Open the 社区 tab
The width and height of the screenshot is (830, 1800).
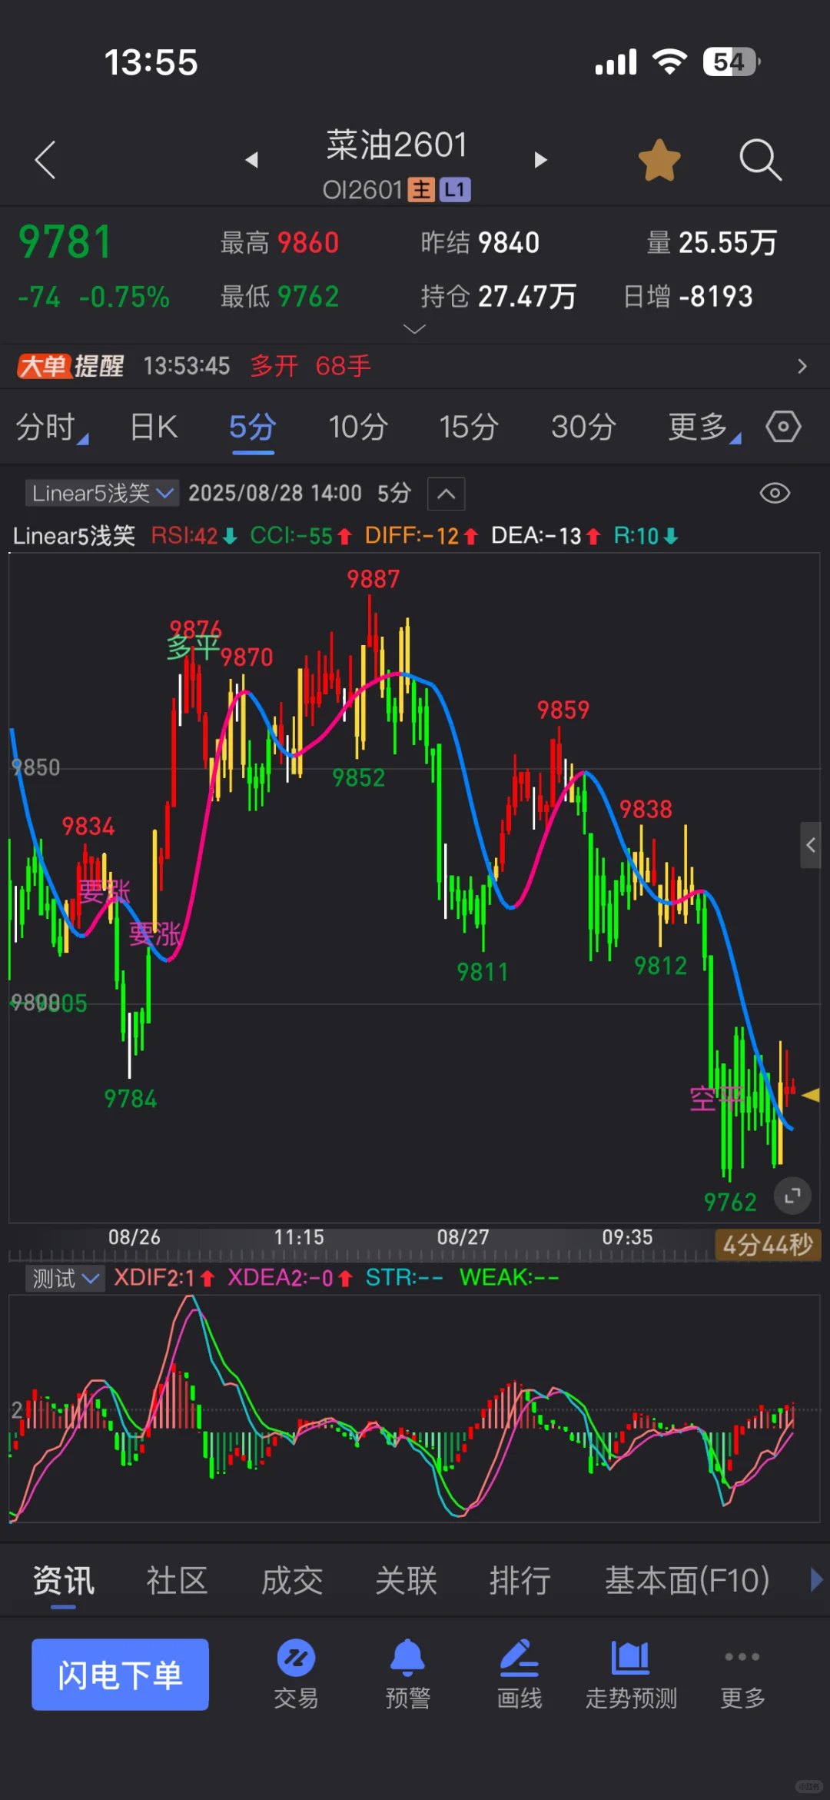[177, 1581]
